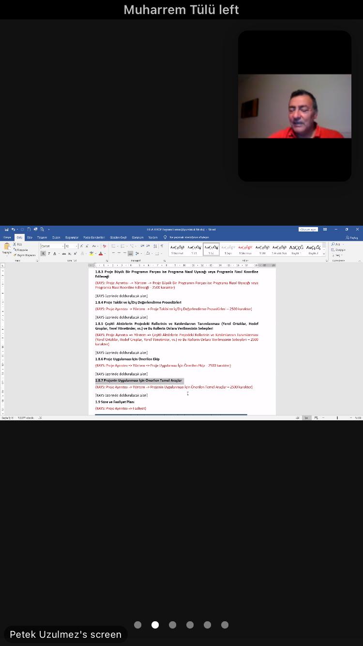Open the Gözden Geçir (Review) tab

point(118,237)
